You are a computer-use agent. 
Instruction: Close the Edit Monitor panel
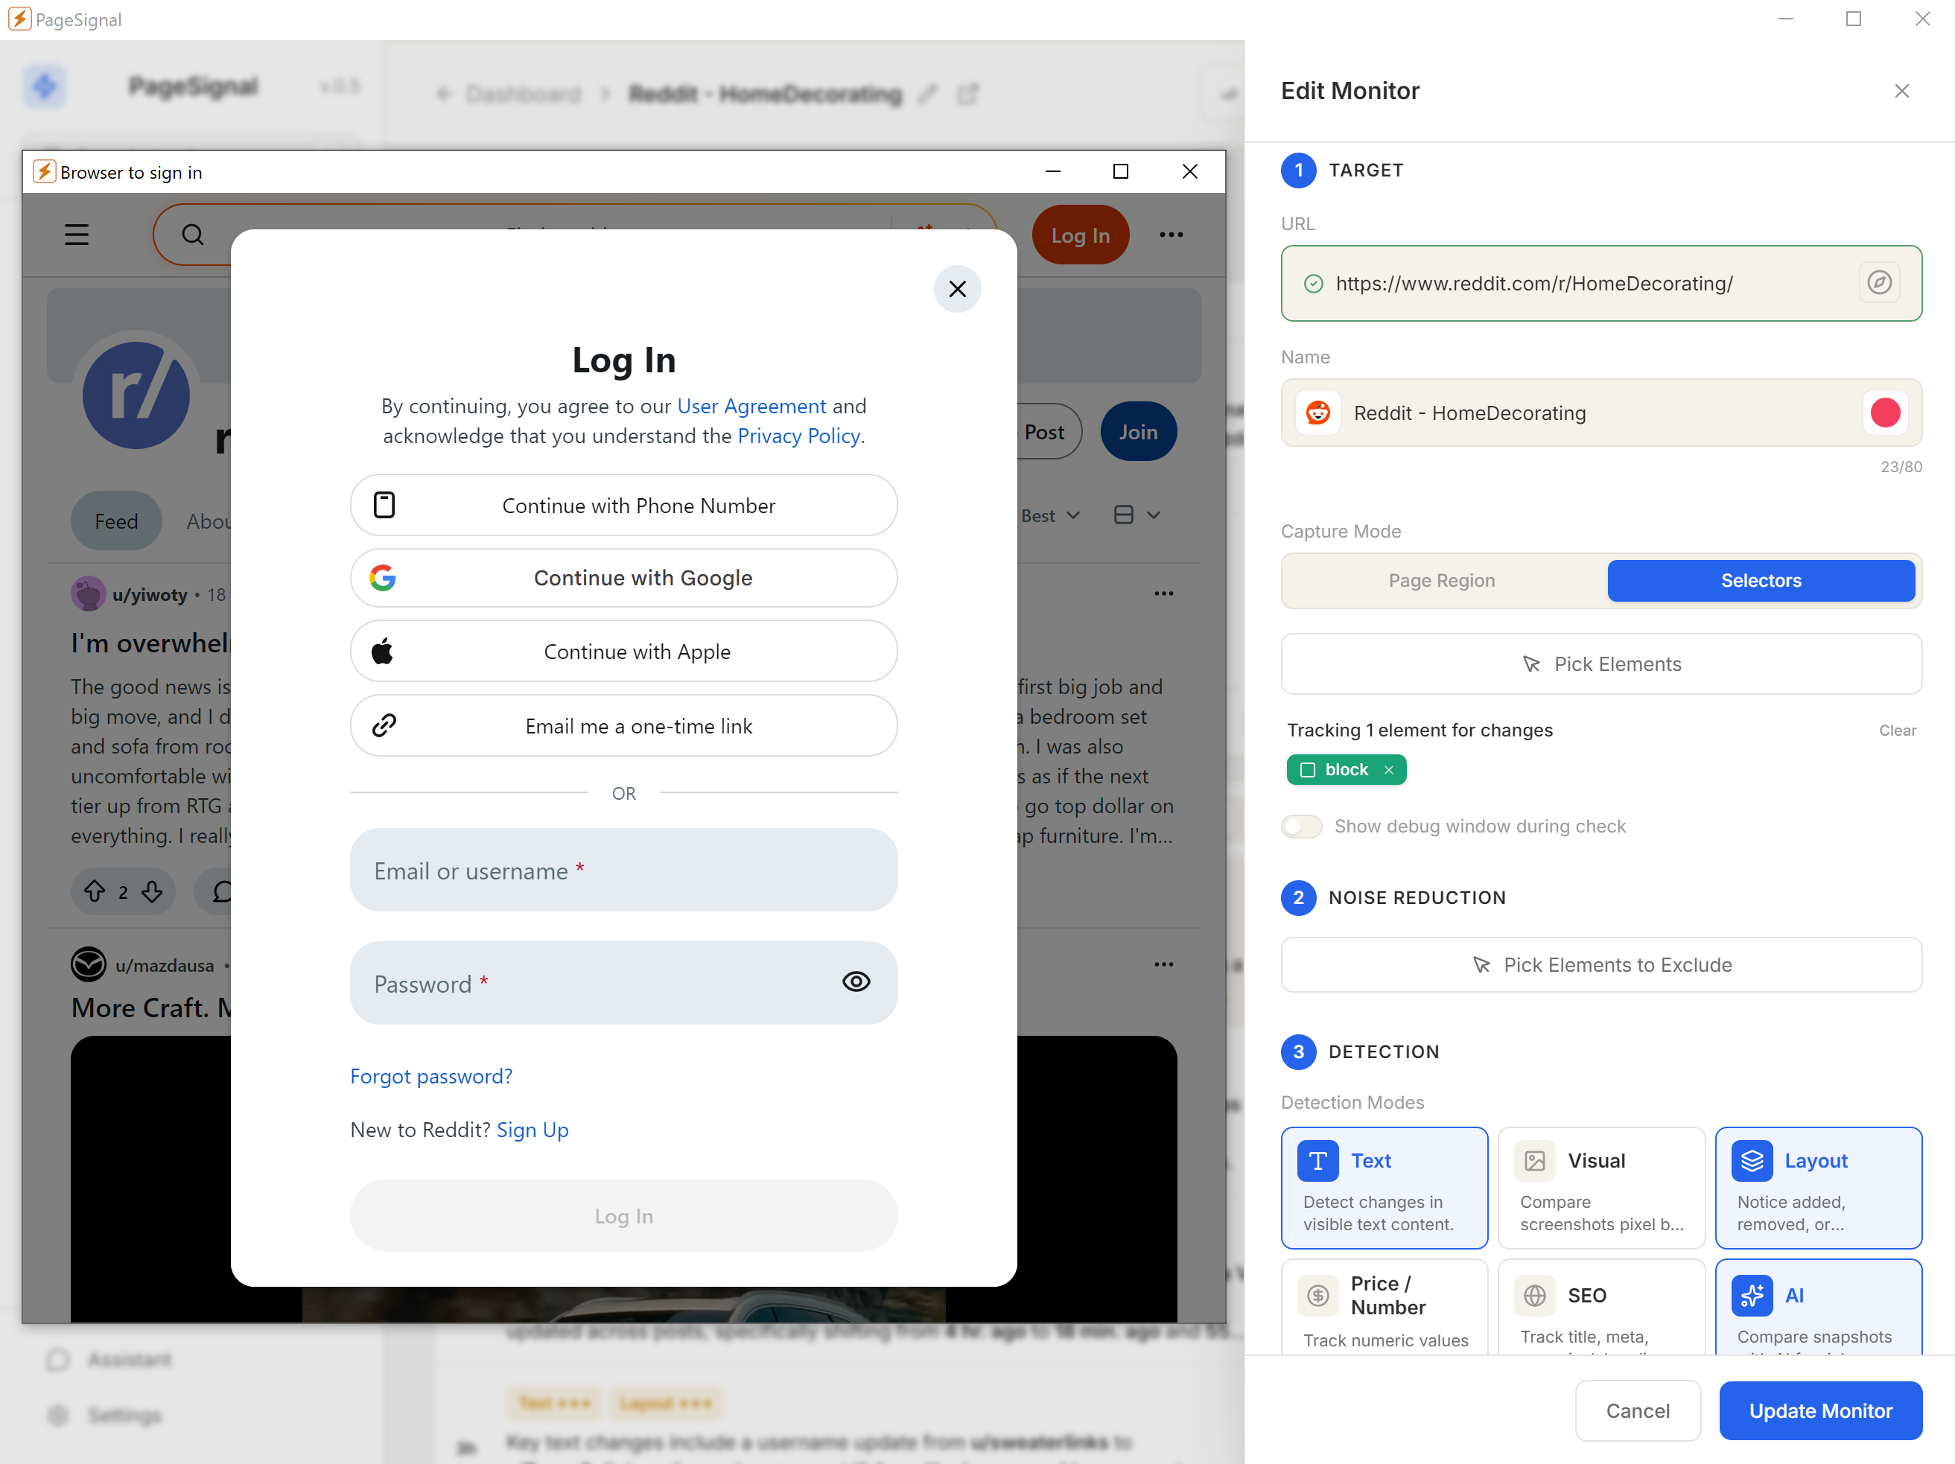pos(1902,91)
